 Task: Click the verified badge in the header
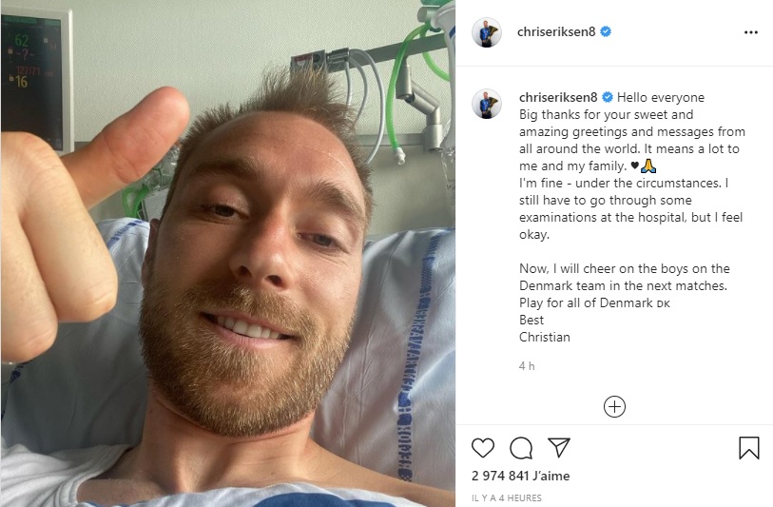coord(606,32)
